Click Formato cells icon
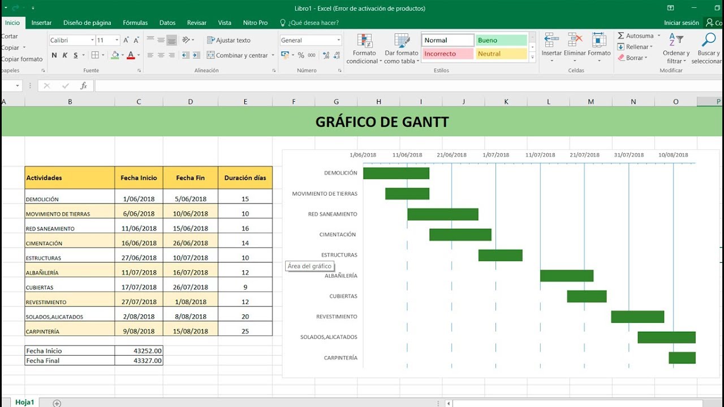The width and height of the screenshot is (724, 407). coord(599,41)
